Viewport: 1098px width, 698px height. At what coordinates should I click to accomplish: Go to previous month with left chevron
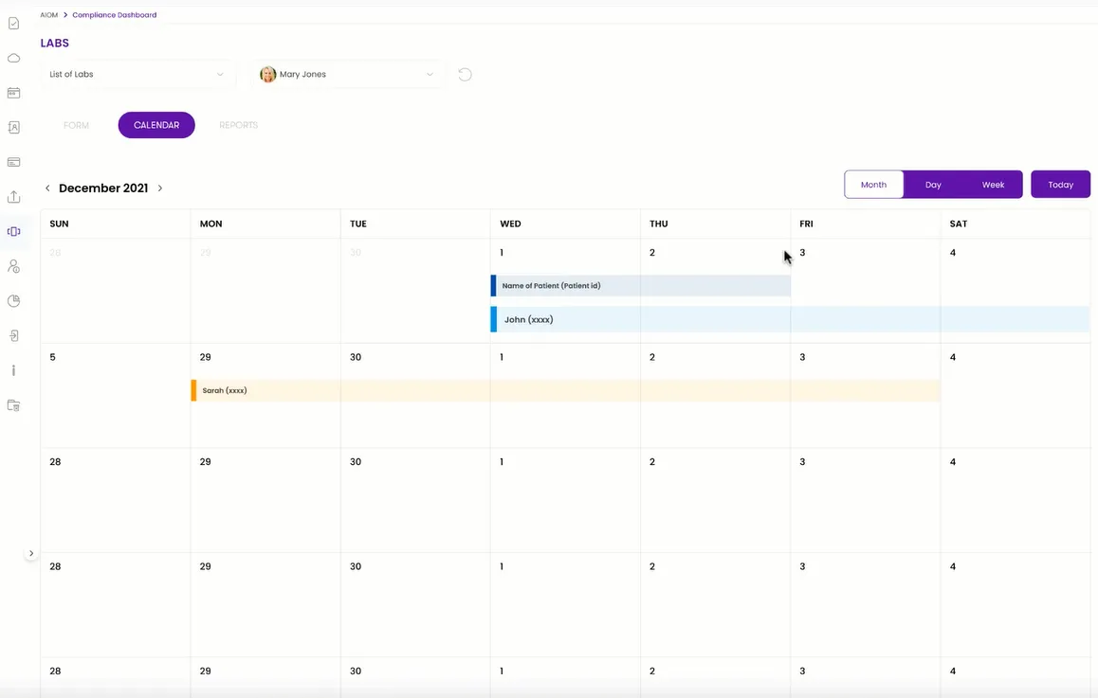[x=47, y=188]
